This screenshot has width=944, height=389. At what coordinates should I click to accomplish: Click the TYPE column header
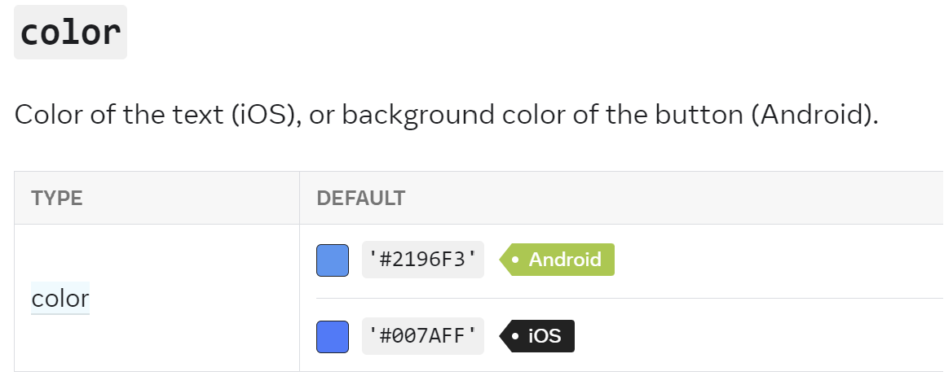coord(57,198)
